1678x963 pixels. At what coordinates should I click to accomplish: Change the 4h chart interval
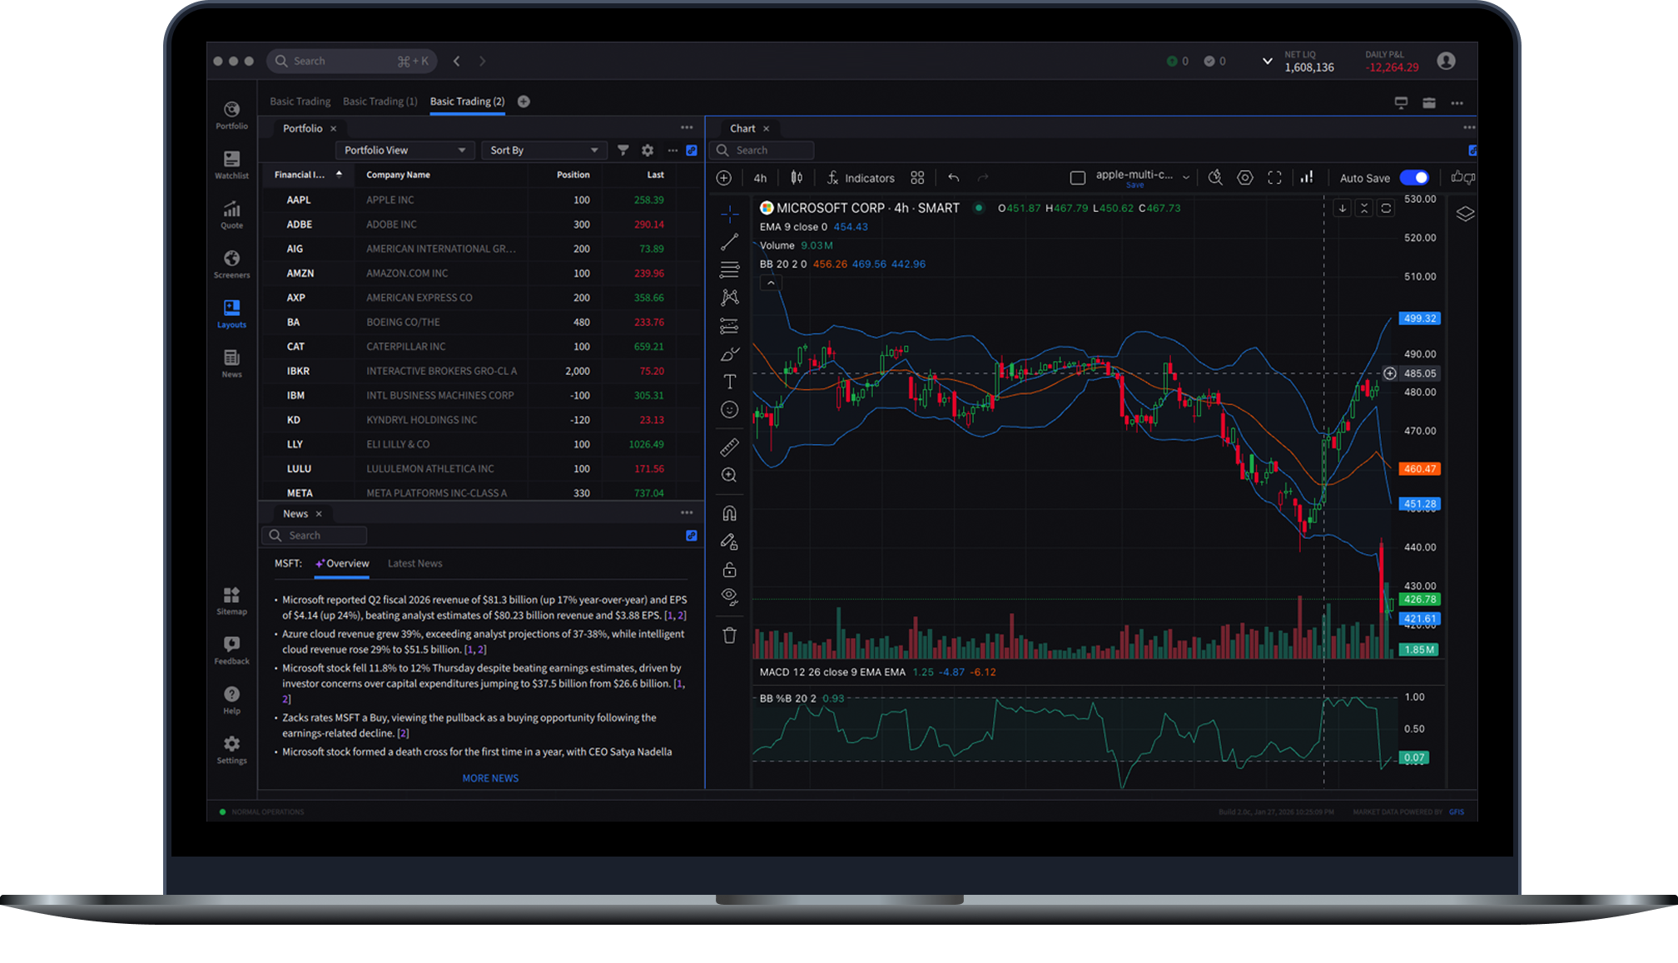(760, 178)
